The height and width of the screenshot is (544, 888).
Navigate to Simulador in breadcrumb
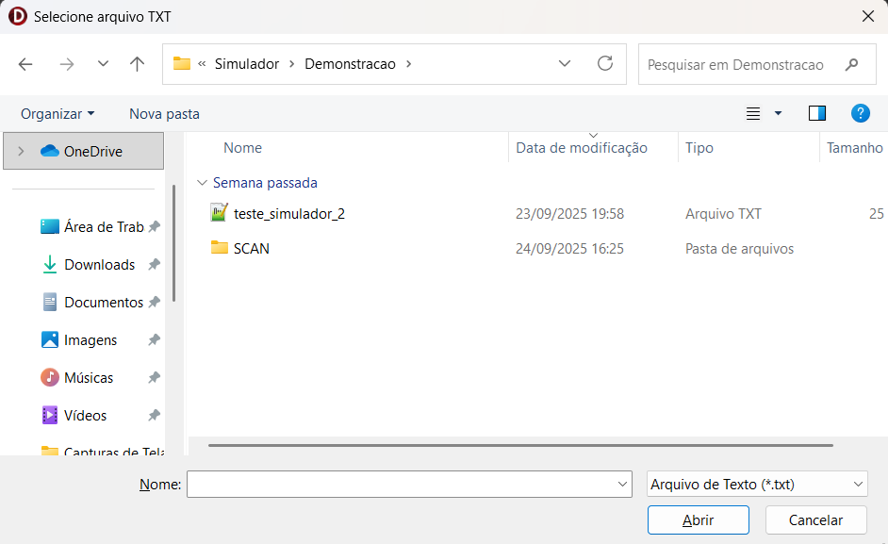(246, 64)
